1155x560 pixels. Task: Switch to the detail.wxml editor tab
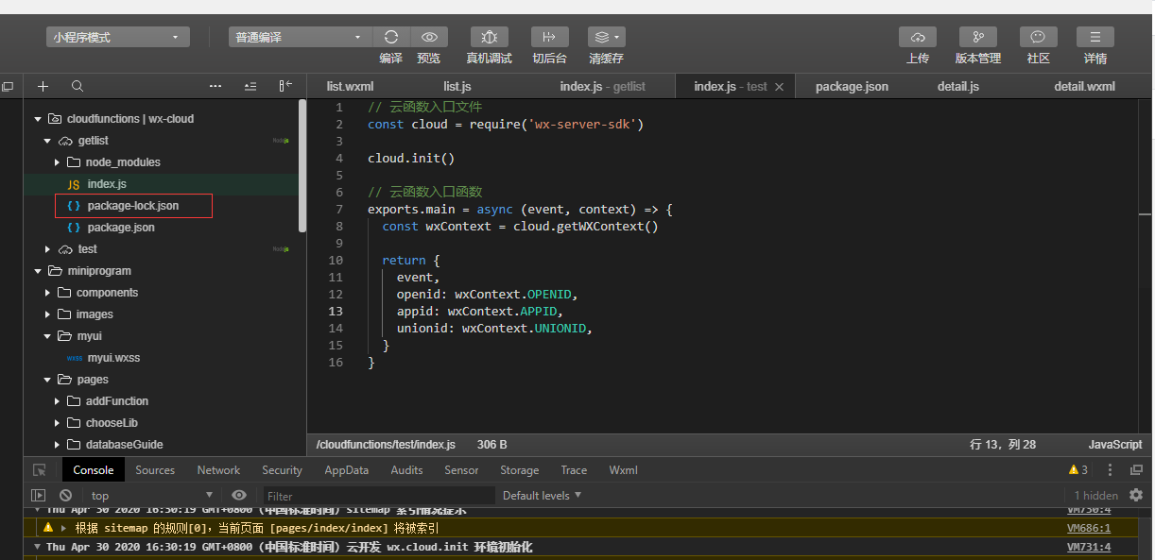pos(1085,86)
